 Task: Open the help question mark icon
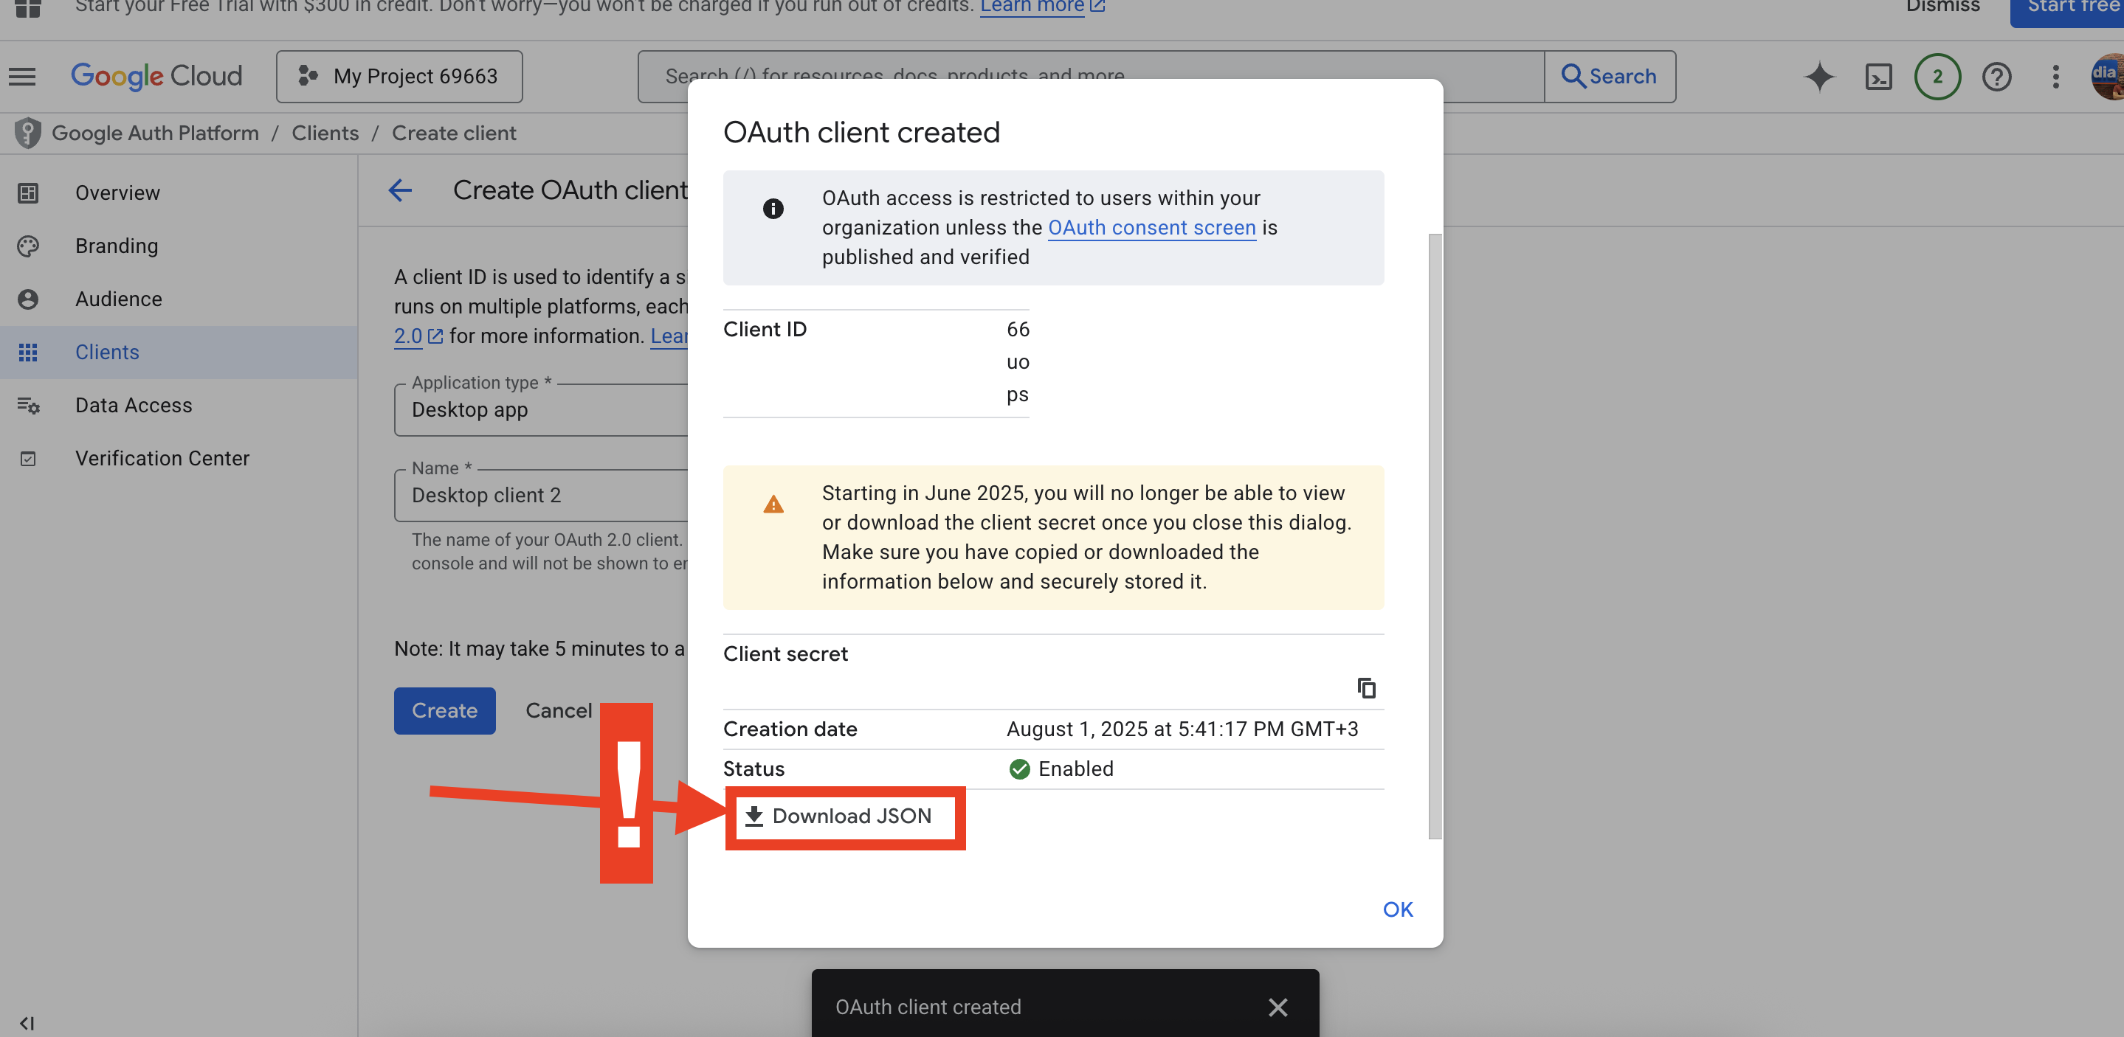[1996, 77]
